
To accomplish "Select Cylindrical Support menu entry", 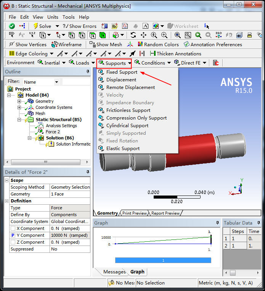I will point(127,125).
